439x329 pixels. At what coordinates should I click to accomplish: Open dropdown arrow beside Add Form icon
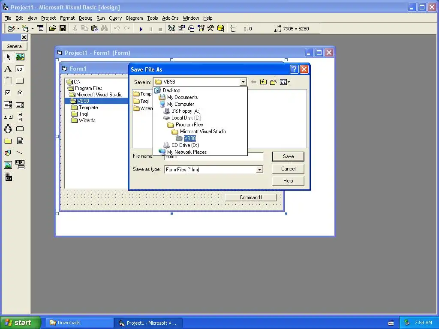pos(33,29)
